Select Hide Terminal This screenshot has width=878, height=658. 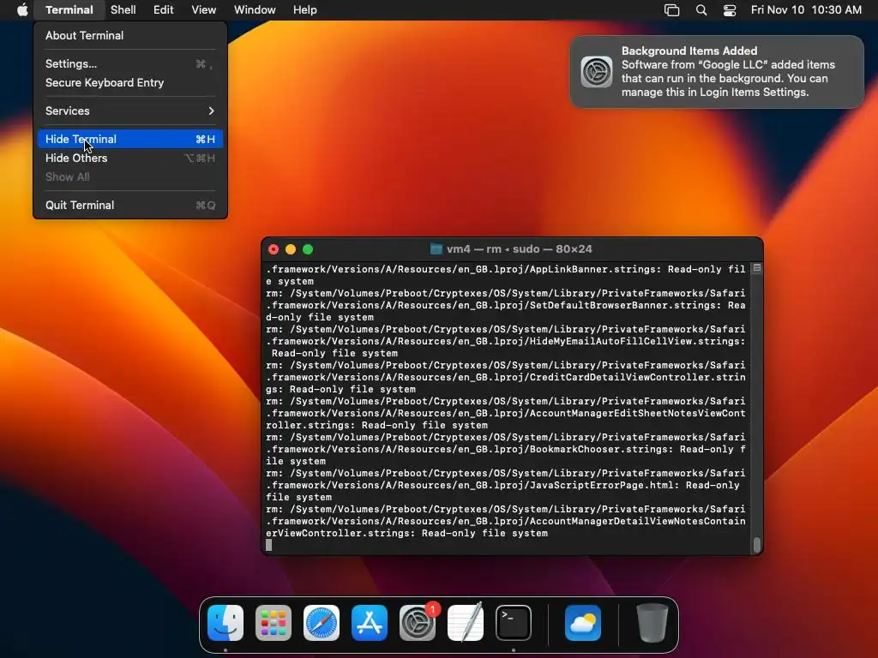coord(130,140)
